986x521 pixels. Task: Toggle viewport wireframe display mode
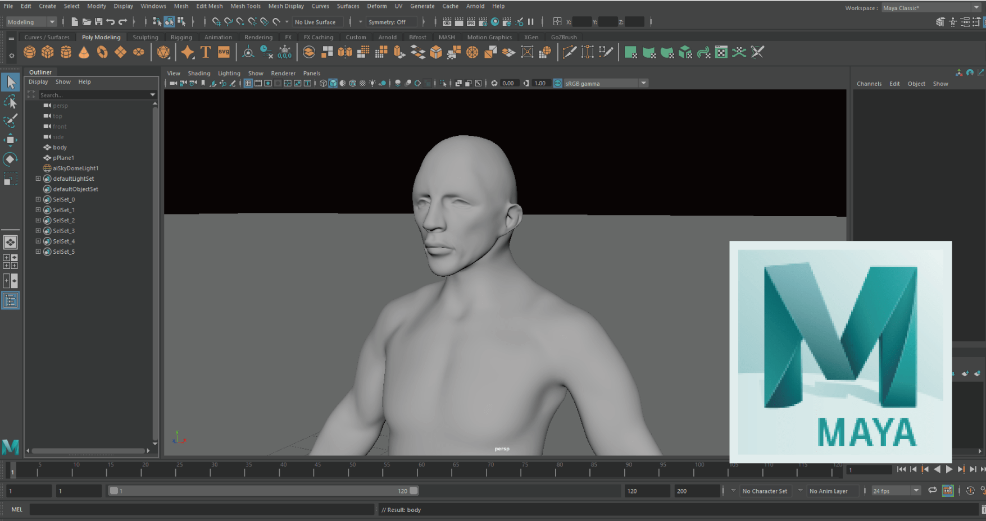(323, 83)
